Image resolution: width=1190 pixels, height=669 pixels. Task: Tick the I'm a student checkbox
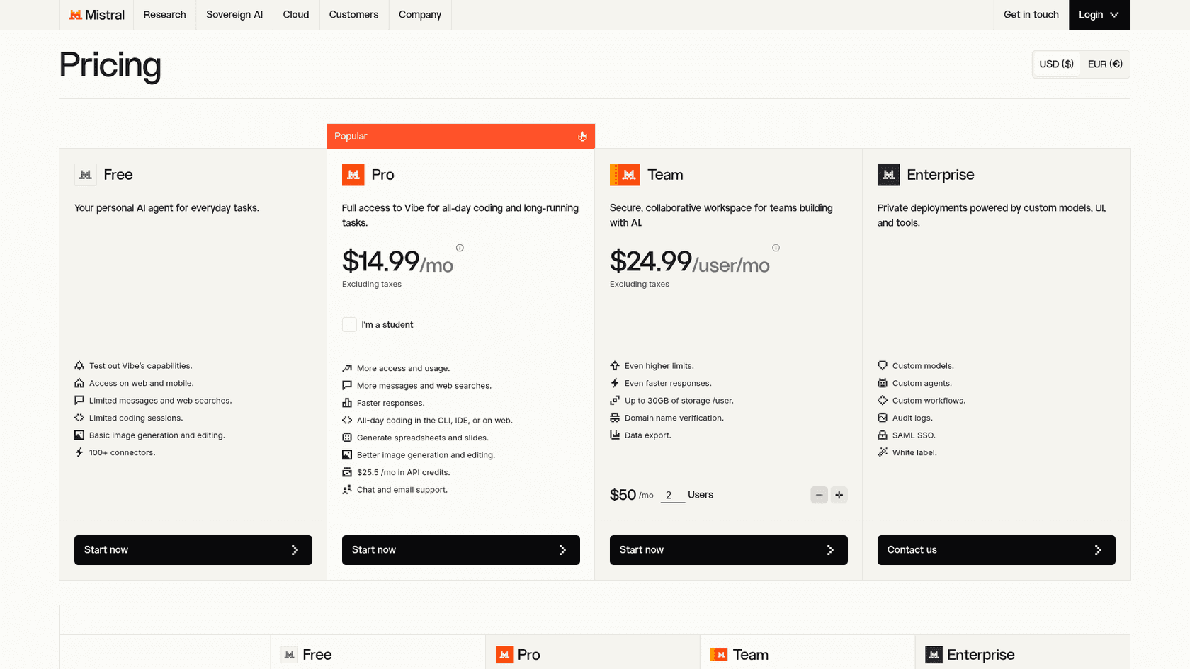point(349,325)
